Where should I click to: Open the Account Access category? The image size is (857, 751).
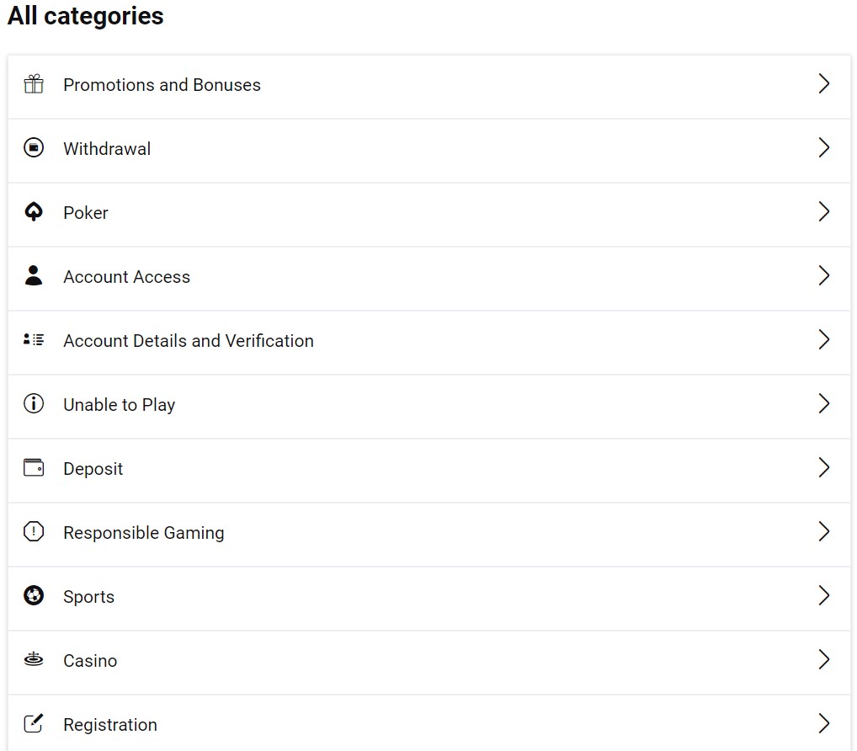pyautogui.click(x=126, y=277)
